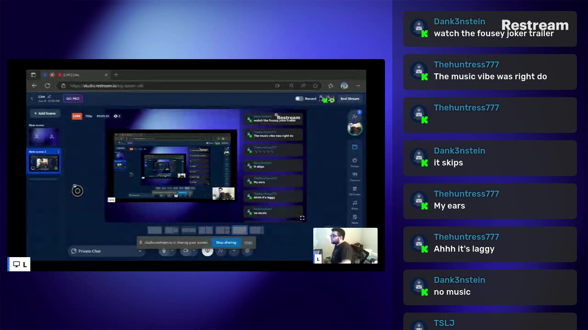Choose the seventh layout option
Image resolution: width=588 pixels, height=330 pixels.
(256, 230)
